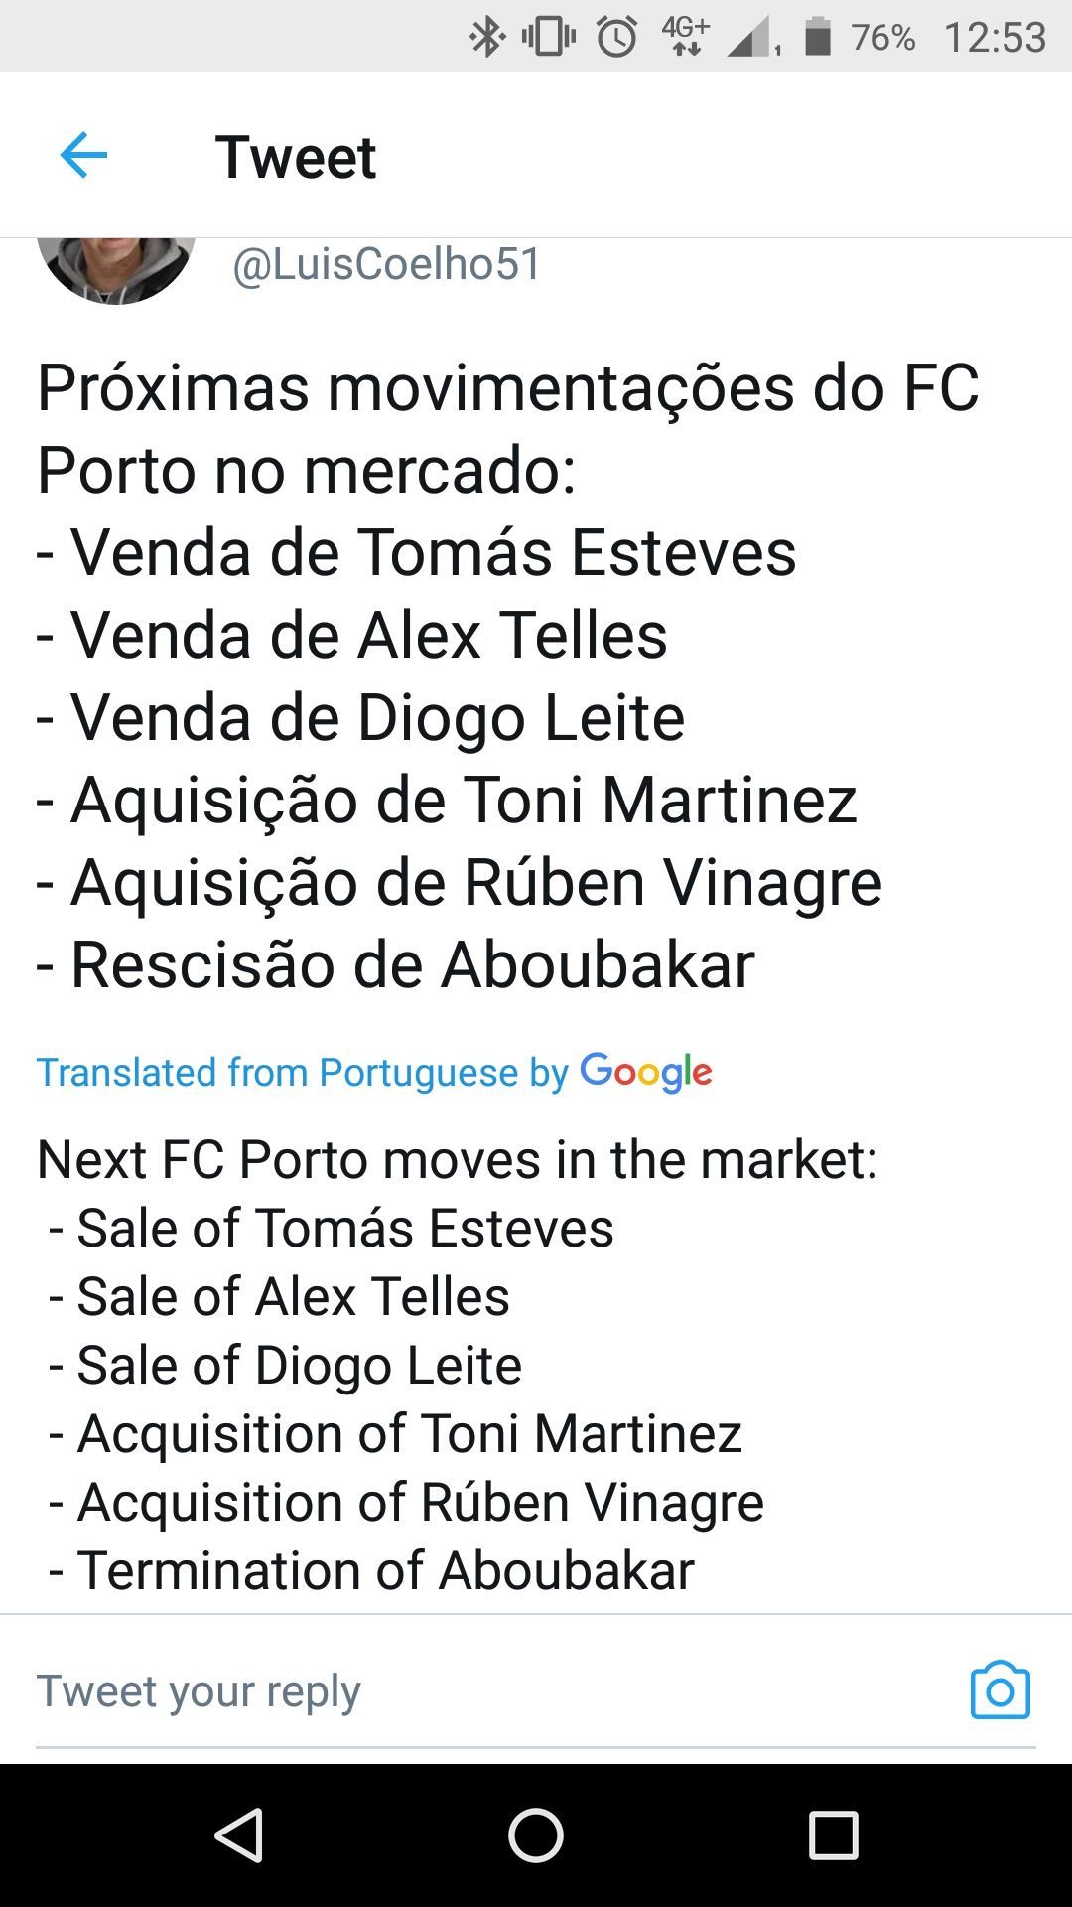Tap the 12:53 clock in status bar
This screenshot has width=1072, height=1907.
995,38
